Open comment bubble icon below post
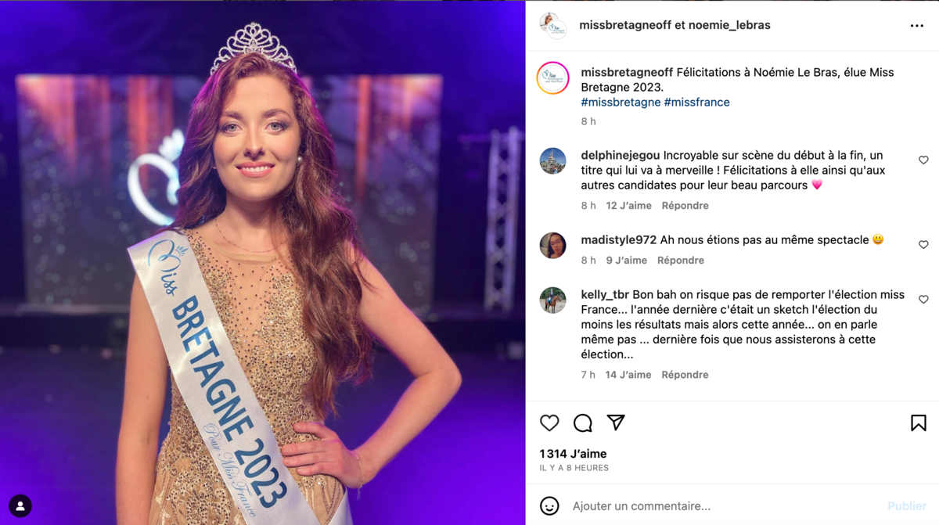The height and width of the screenshot is (525, 939). (582, 423)
